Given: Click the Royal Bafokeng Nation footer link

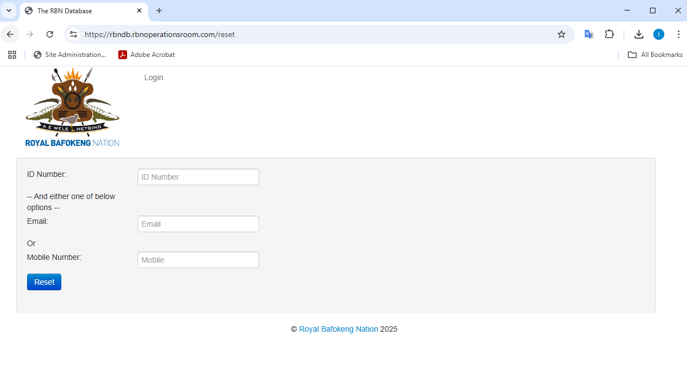Looking at the screenshot, I should [338, 329].
